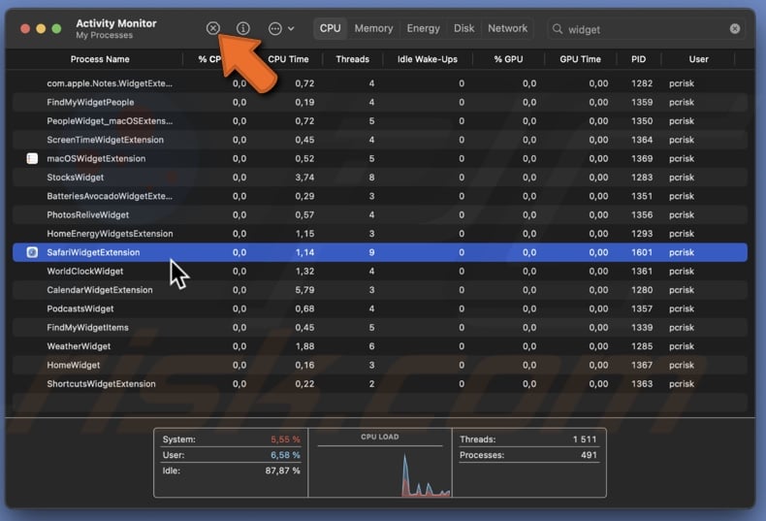Minimize the window with the yellow button

pyautogui.click(x=40, y=28)
